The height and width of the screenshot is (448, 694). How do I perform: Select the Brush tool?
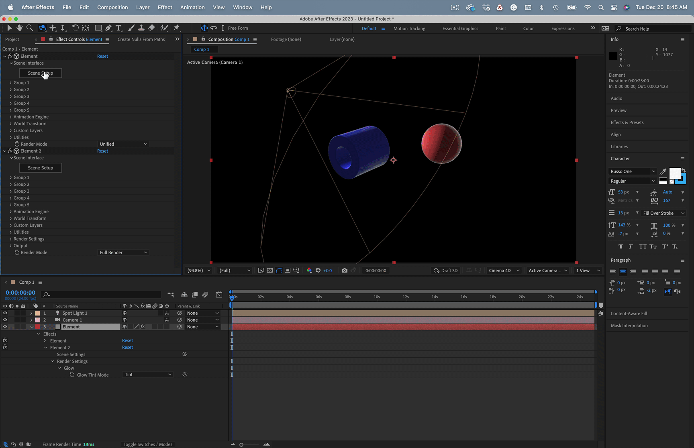pos(131,28)
